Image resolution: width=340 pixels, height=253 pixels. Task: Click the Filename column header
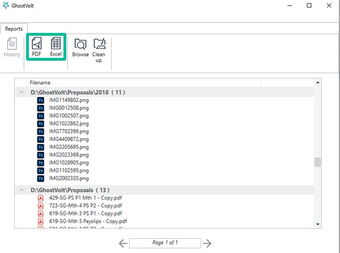[143, 83]
